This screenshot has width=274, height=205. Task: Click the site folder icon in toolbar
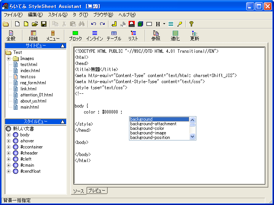pos(6,24)
